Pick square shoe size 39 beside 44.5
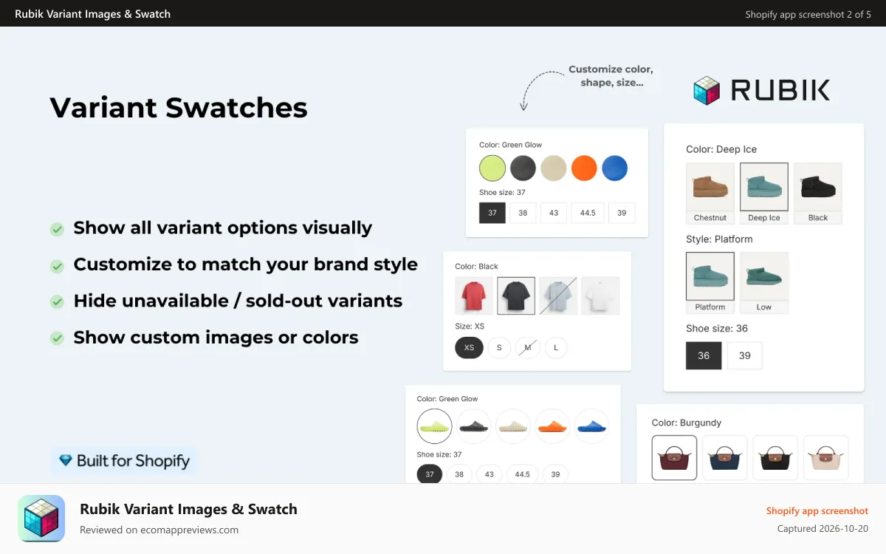This screenshot has width=886, height=554. click(622, 213)
